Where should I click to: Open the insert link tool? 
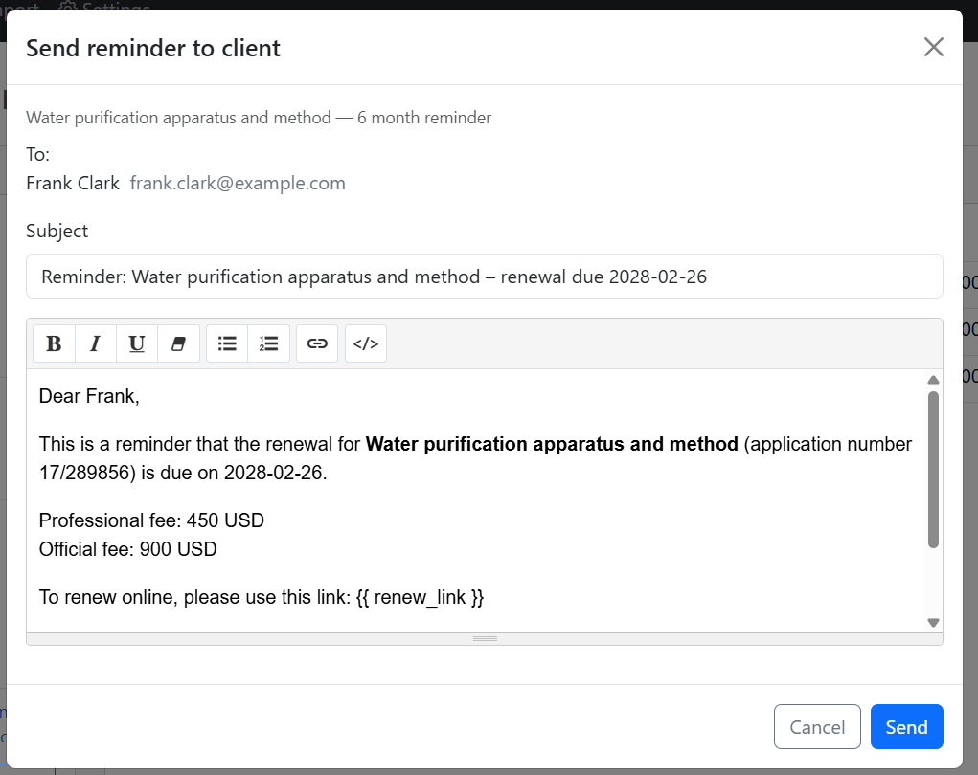coord(317,344)
